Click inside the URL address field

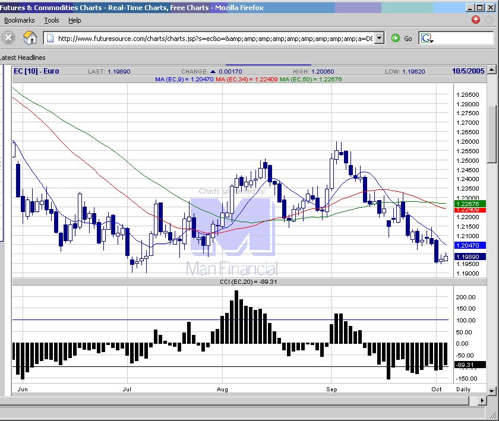[x=214, y=38]
